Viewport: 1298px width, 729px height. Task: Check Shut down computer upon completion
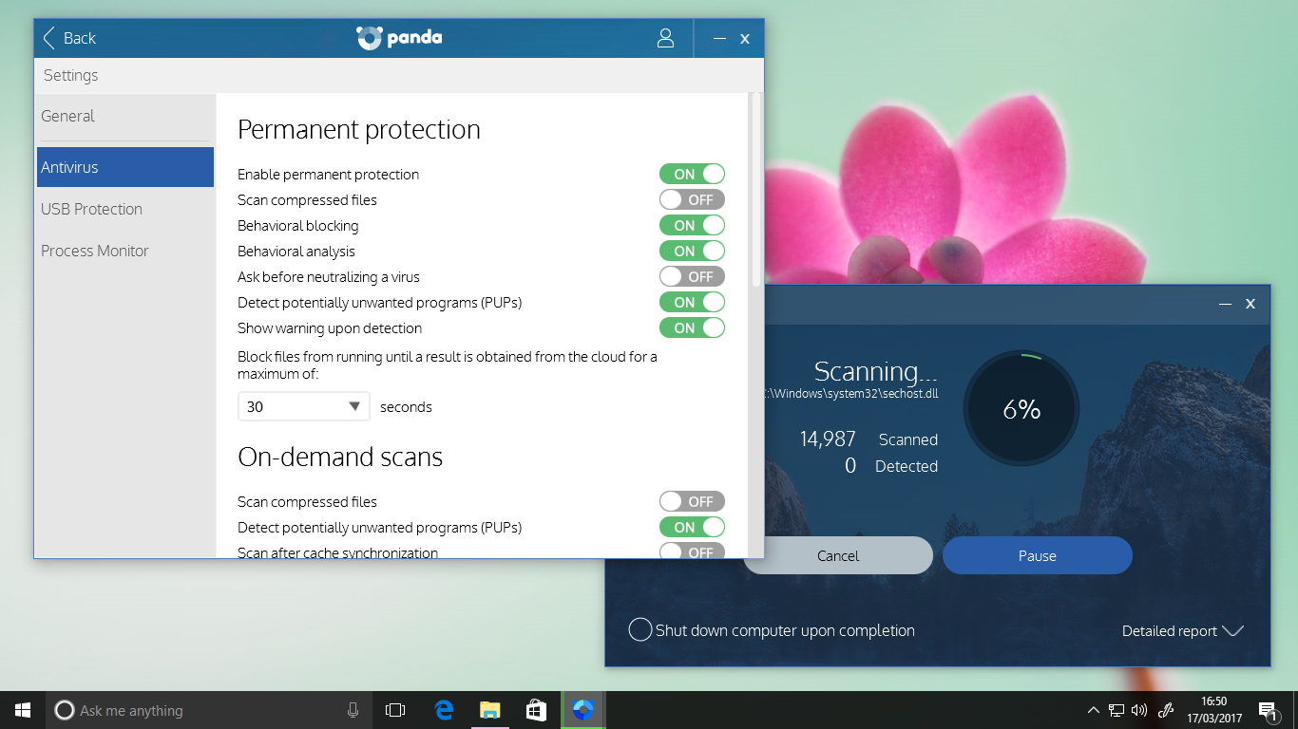(x=640, y=630)
